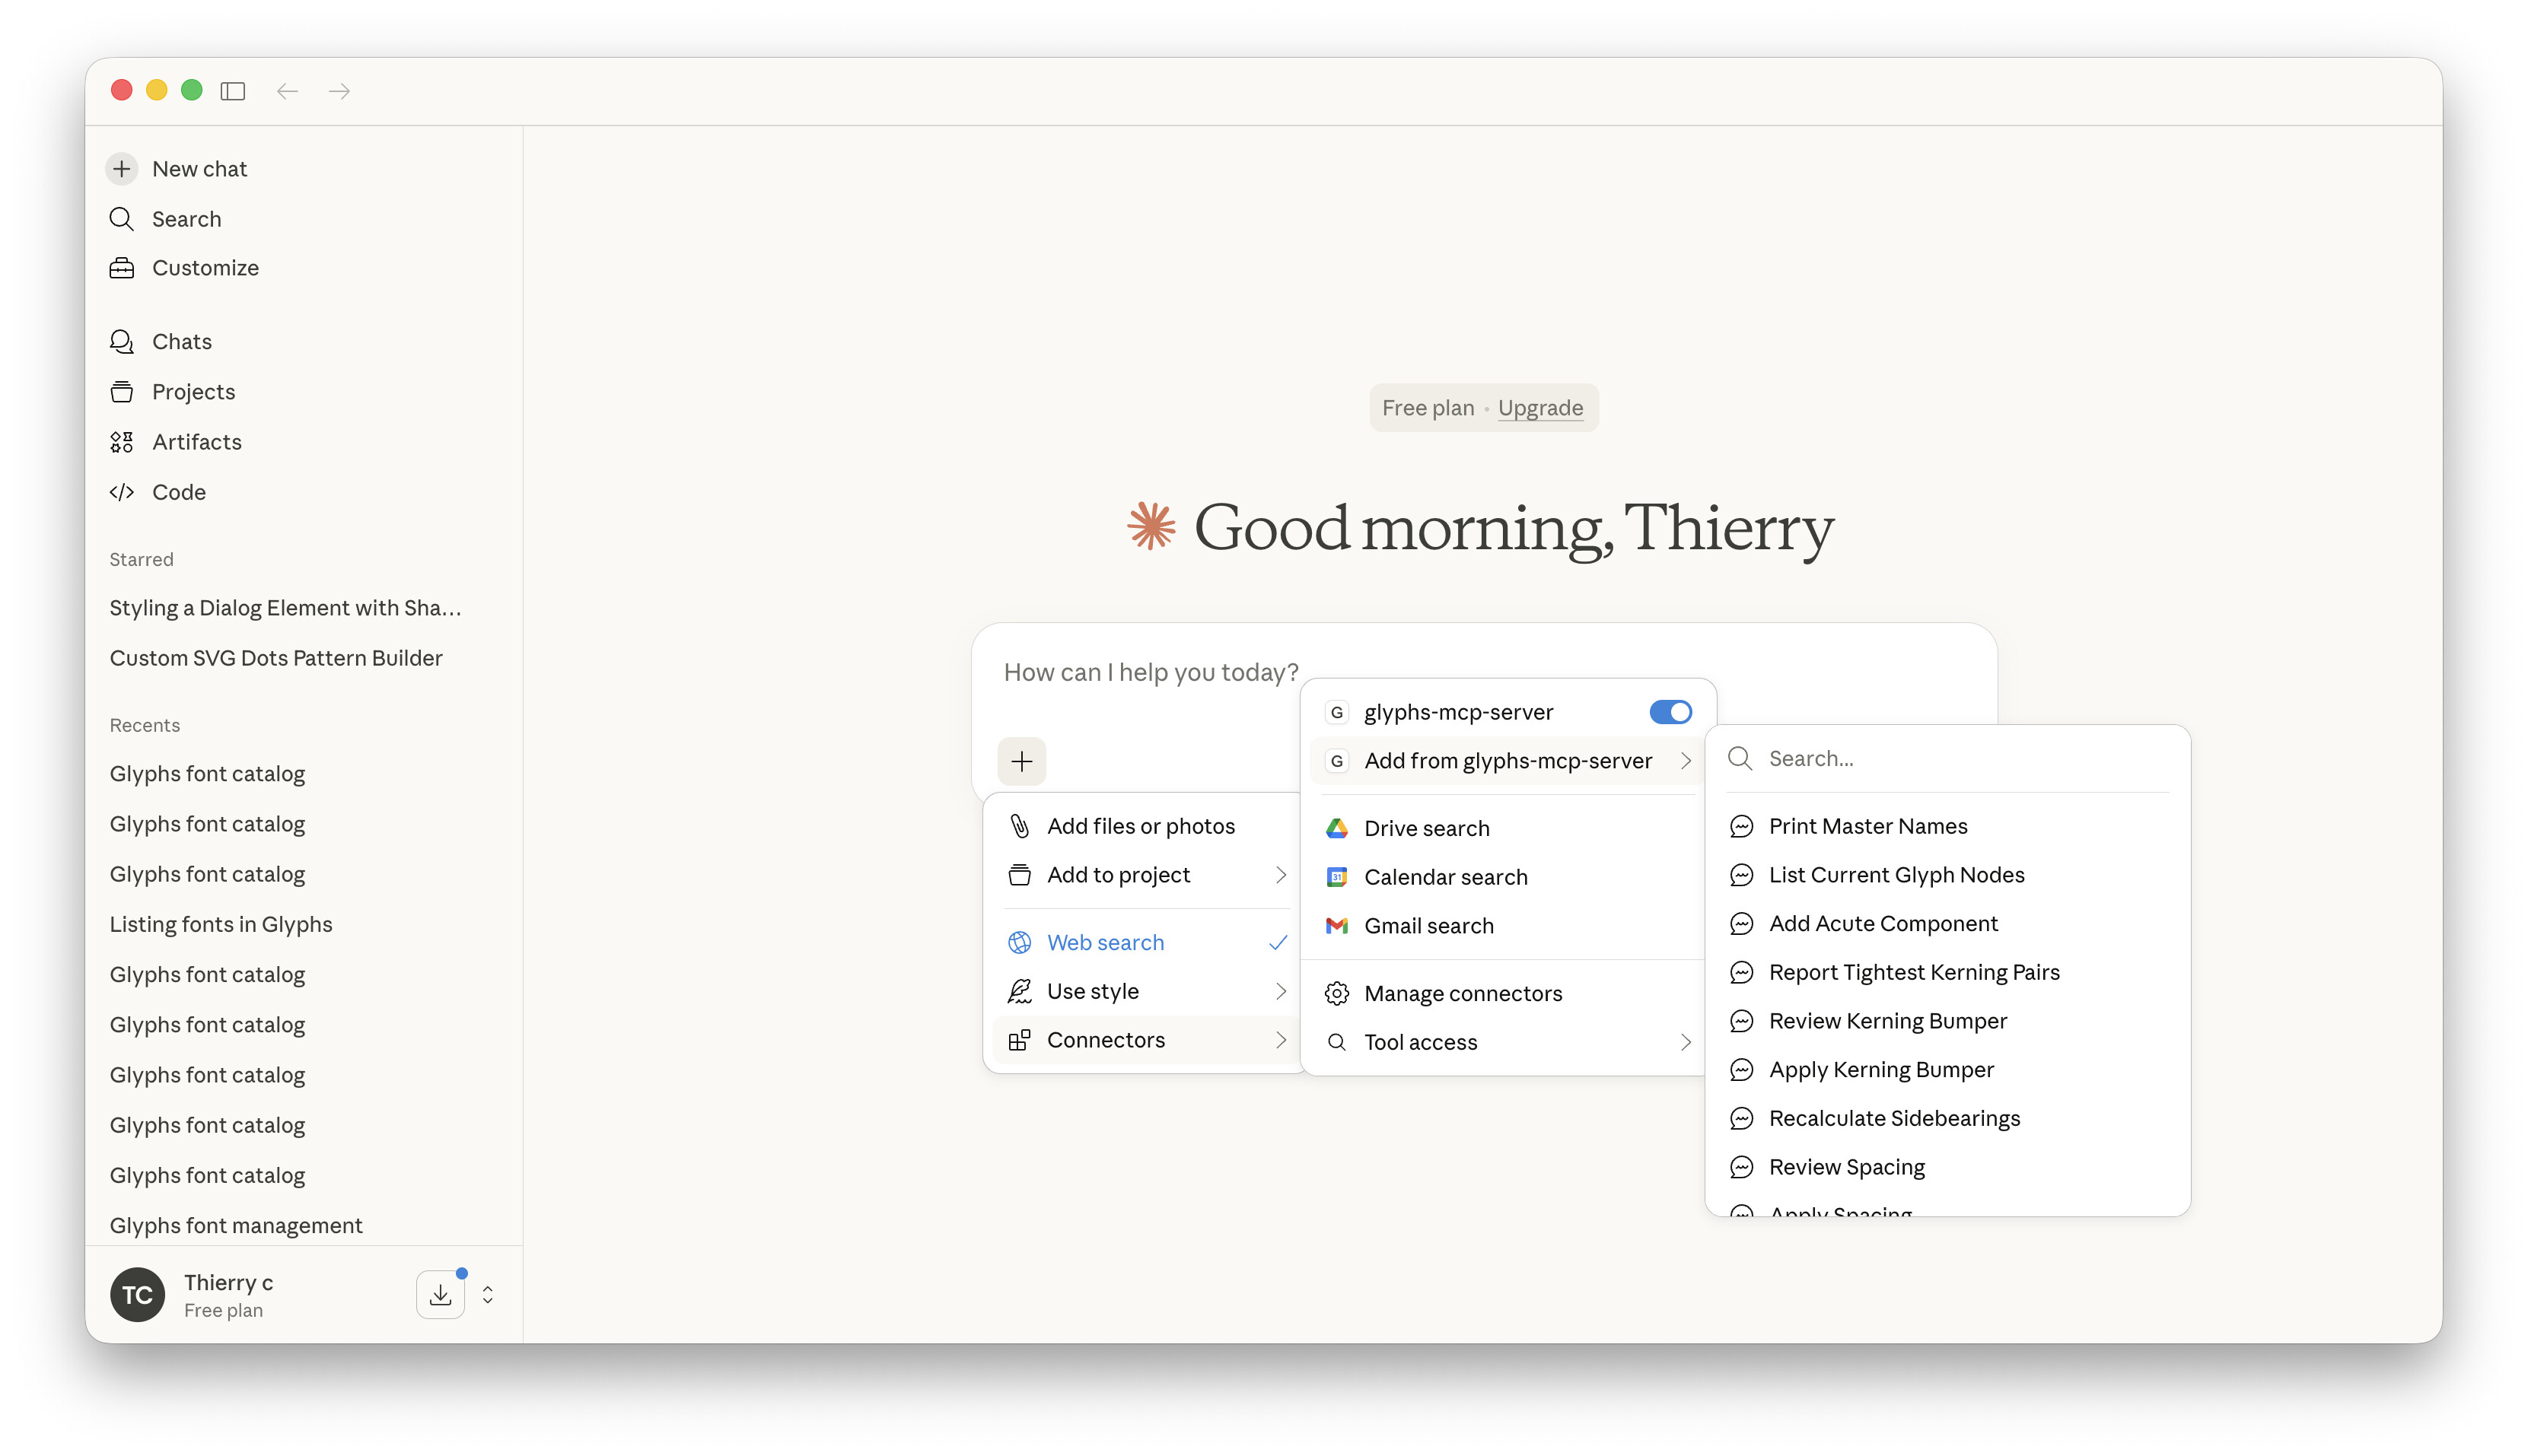Click the Upgrade link

click(x=1539, y=408)
